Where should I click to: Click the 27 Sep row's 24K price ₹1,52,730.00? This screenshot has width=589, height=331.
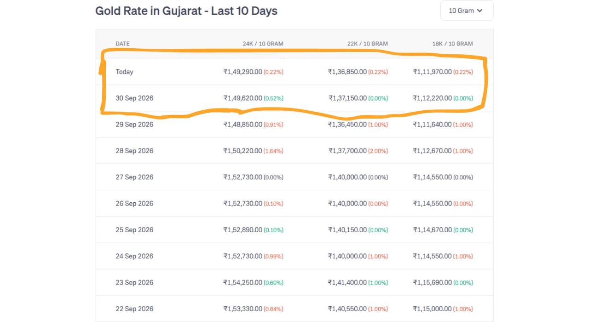(243, 177)
